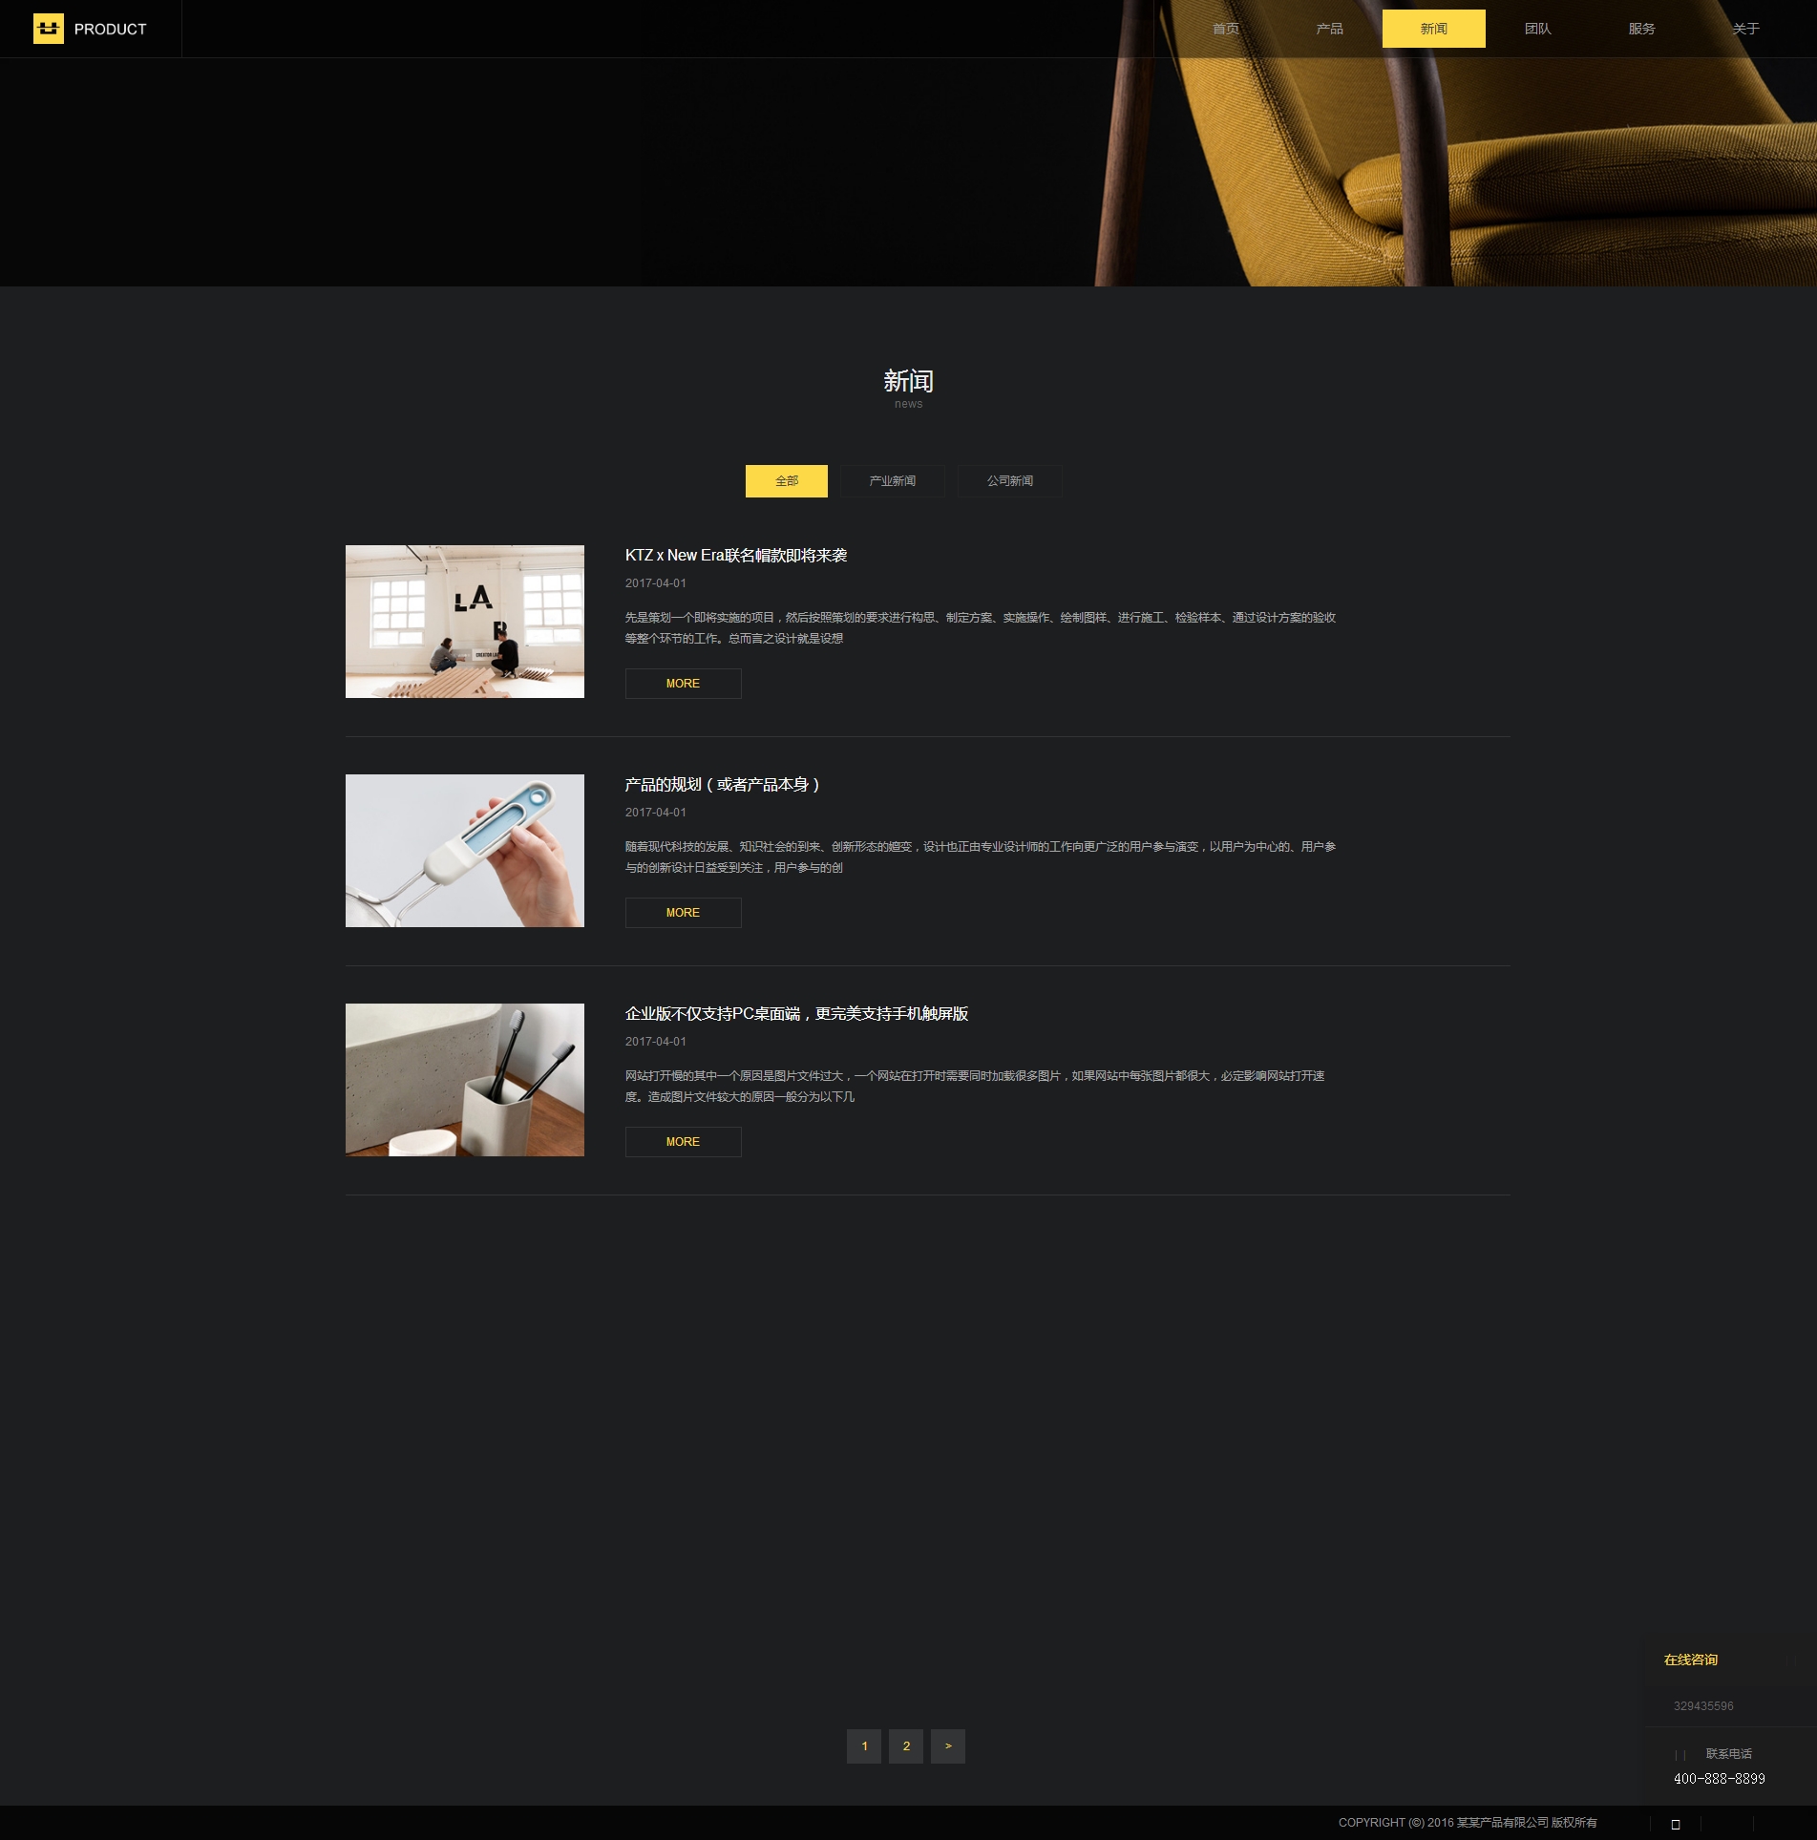Click the 329435596 online consultation contact

[x=1702, y=1706]
